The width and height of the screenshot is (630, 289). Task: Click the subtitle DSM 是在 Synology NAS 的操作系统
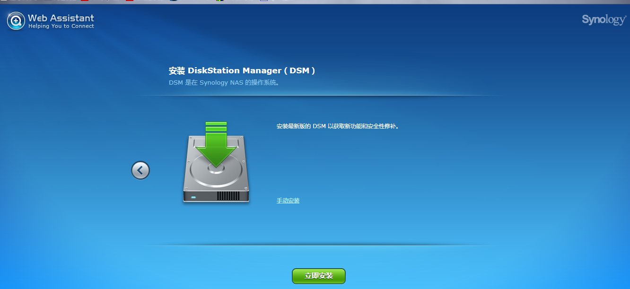224,83
